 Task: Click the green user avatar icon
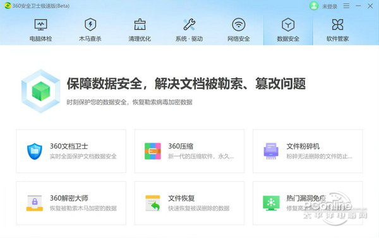314,6
